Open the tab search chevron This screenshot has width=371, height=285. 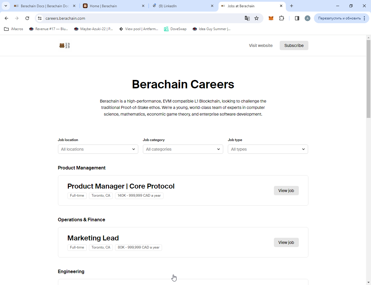tap(6, 6)
